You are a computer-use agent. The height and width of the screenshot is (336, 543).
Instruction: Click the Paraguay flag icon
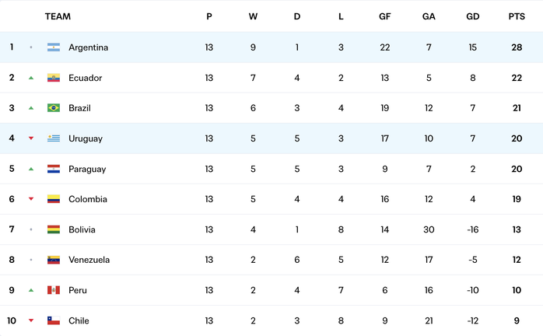coord(54,169)
